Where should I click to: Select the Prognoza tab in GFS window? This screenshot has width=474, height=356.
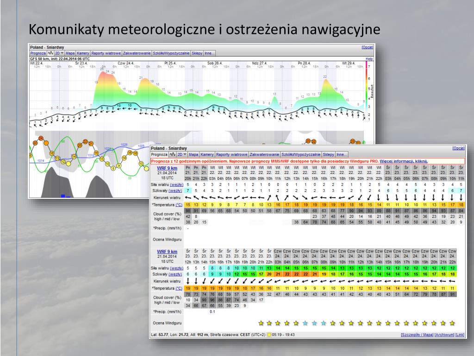pos(38,53)
